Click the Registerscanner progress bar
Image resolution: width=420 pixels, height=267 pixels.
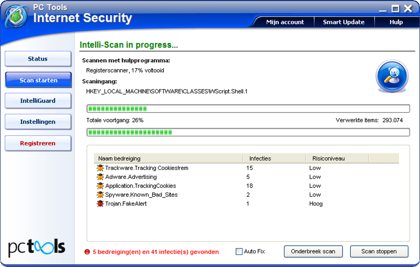(x=248, y=109)
